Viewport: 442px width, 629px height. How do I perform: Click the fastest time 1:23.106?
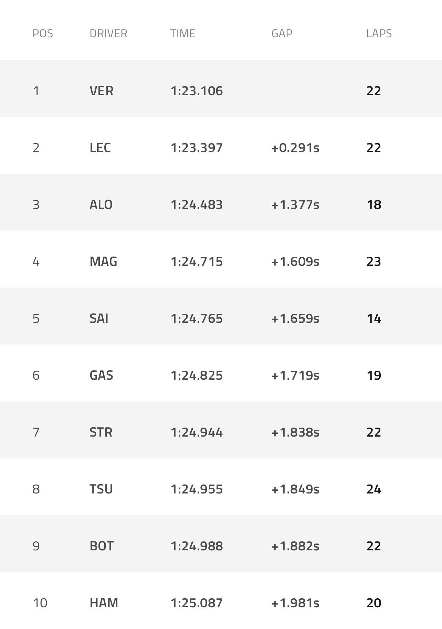(x=197, y=91)
